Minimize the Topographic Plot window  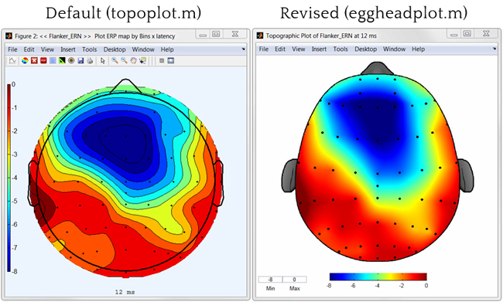pyautogui.click(x=454, y=34)
